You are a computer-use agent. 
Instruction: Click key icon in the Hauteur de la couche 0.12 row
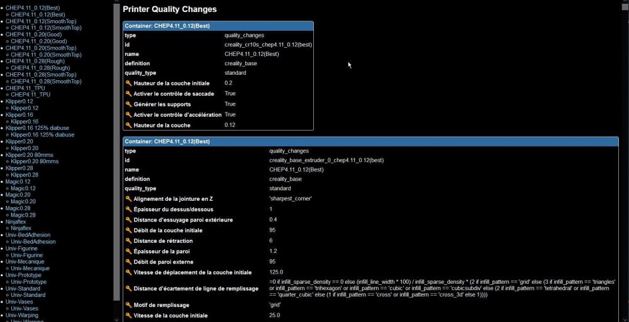pyautogui.click(x=128, y=126)
